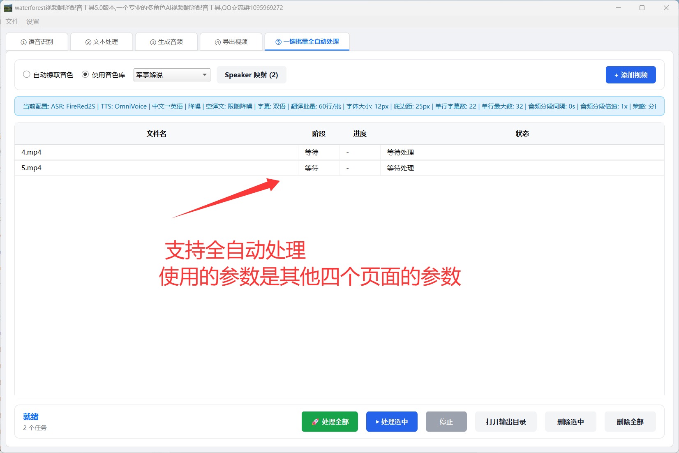
Task: Click the 进度 column header
Action: (360, 134)
